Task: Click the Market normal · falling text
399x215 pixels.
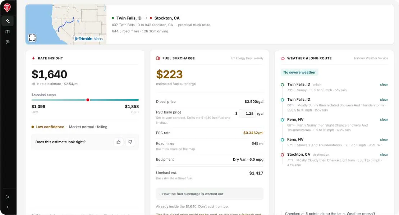Action: pyautogui.click(x=88, y=127)
